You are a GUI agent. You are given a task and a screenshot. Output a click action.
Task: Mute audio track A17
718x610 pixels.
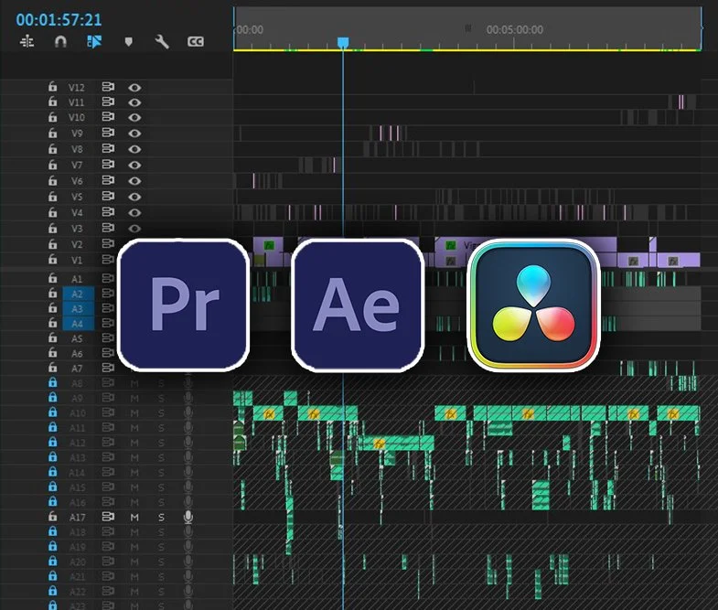pyautogui.click(x=134, y=517)
